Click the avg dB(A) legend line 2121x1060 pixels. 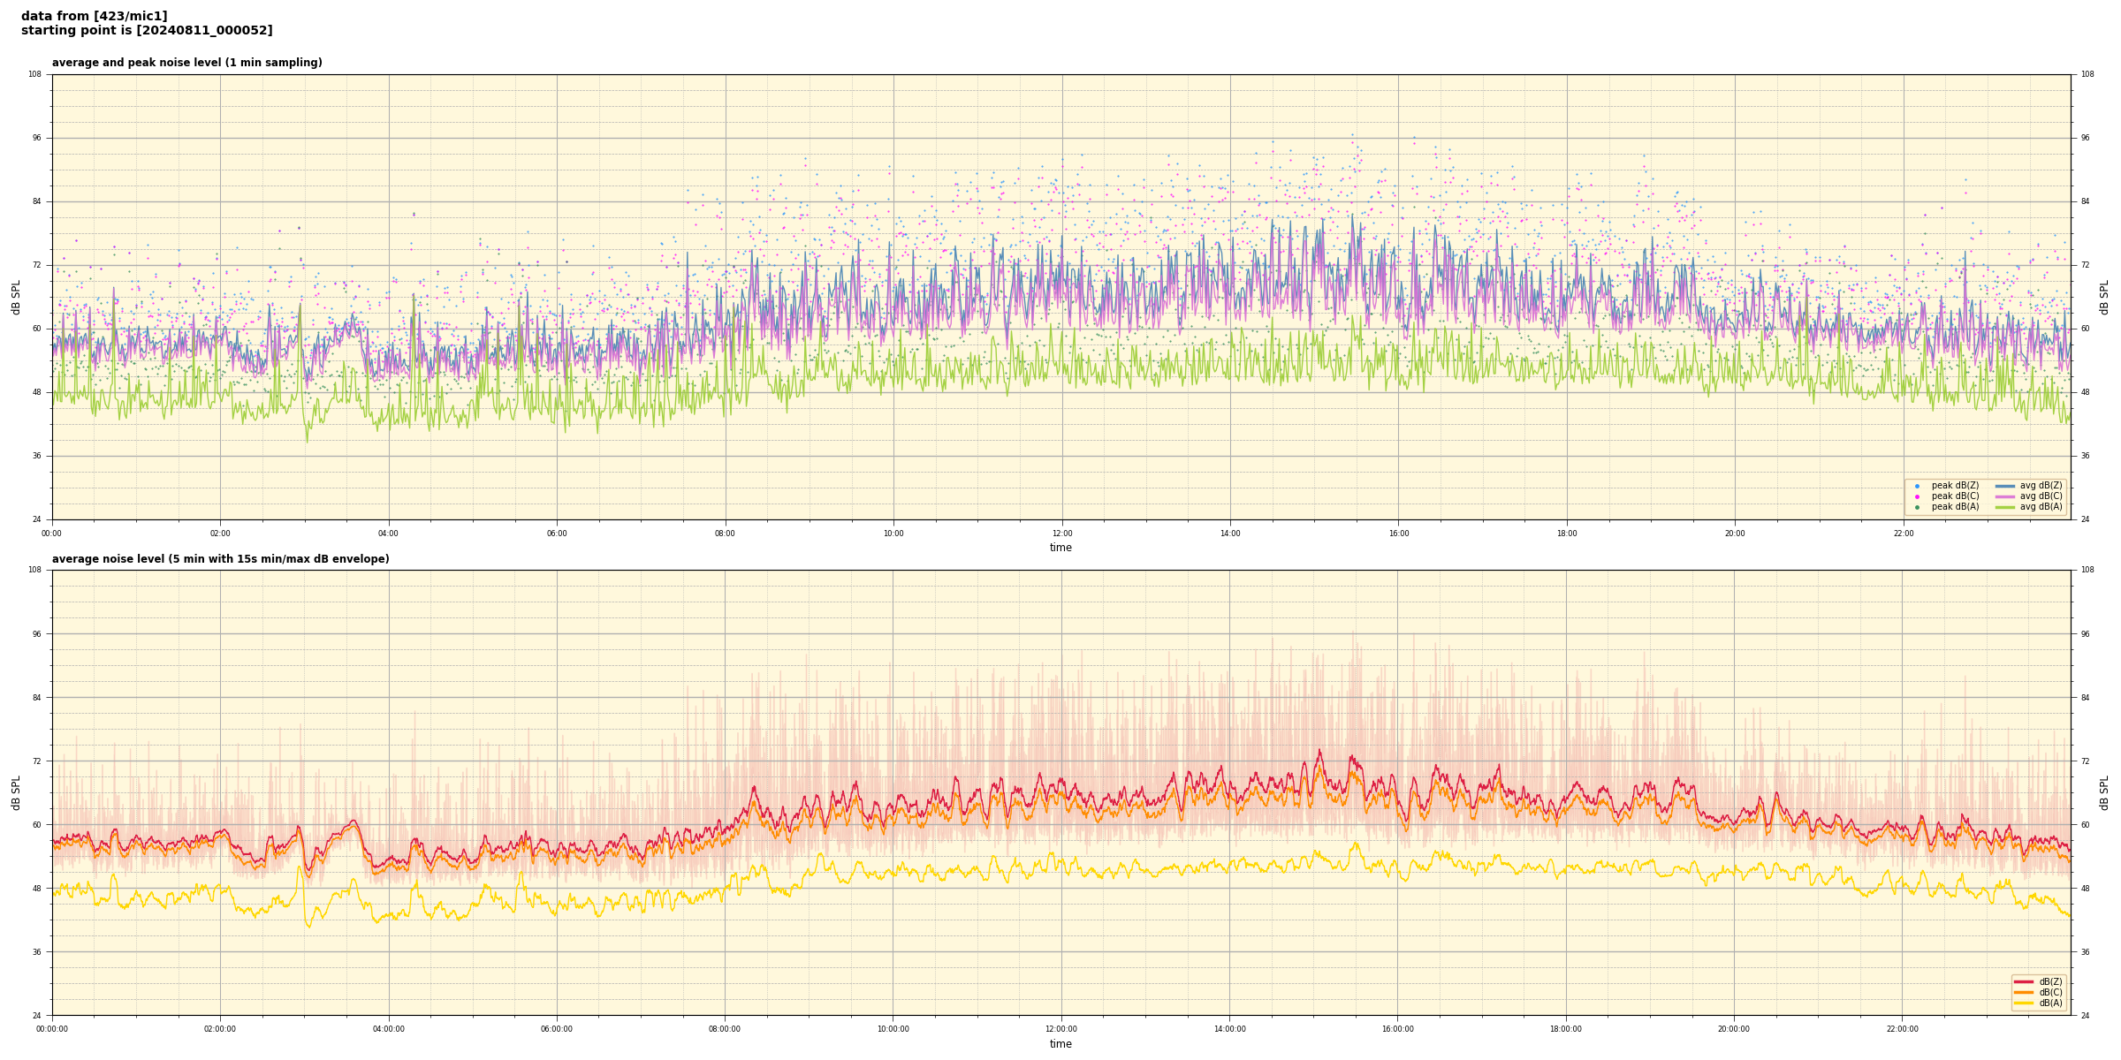point(2005,507)
